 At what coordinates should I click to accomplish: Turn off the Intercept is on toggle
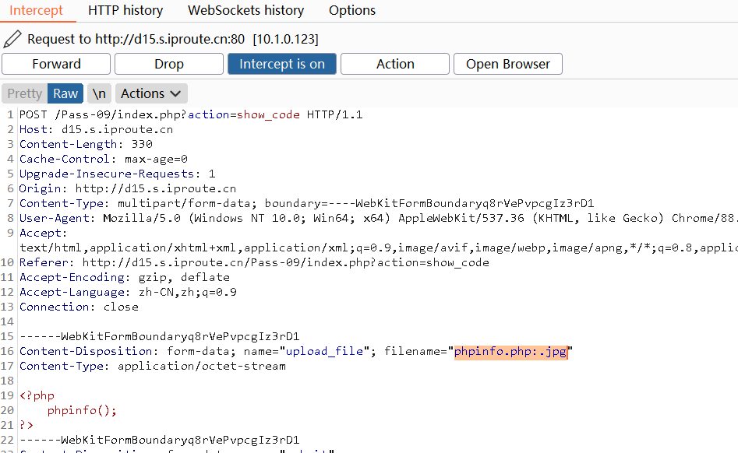point(281,64)
